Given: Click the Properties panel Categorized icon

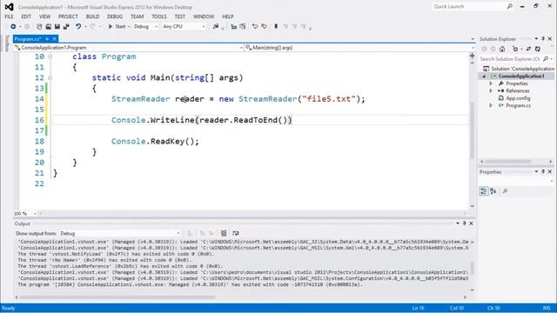Looking at the screenshot, I should tap(484, 191).
